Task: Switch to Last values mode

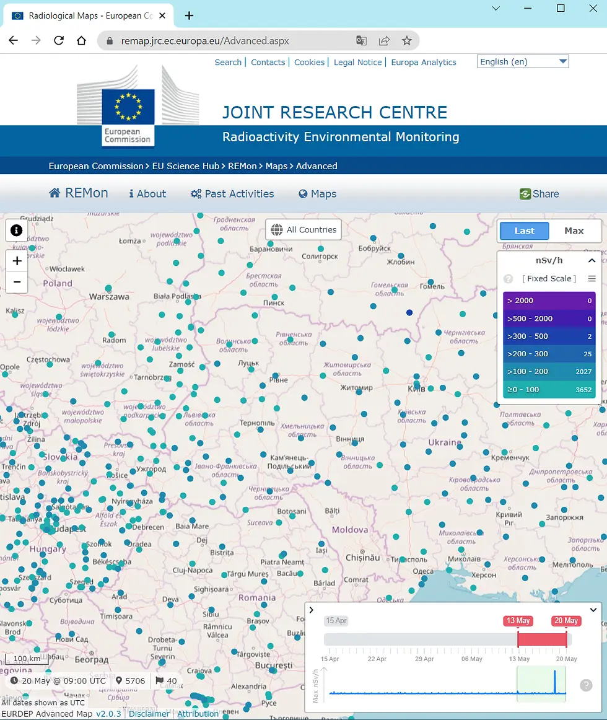Action: [524, 230]
